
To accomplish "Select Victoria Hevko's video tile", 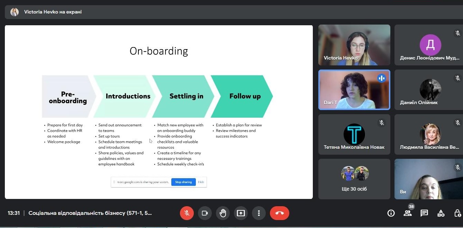I will (354, 45).
